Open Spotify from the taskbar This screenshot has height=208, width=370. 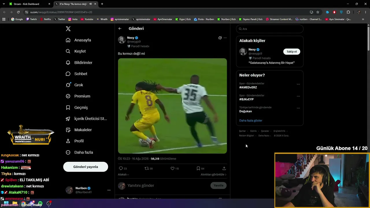pos(40,203)
